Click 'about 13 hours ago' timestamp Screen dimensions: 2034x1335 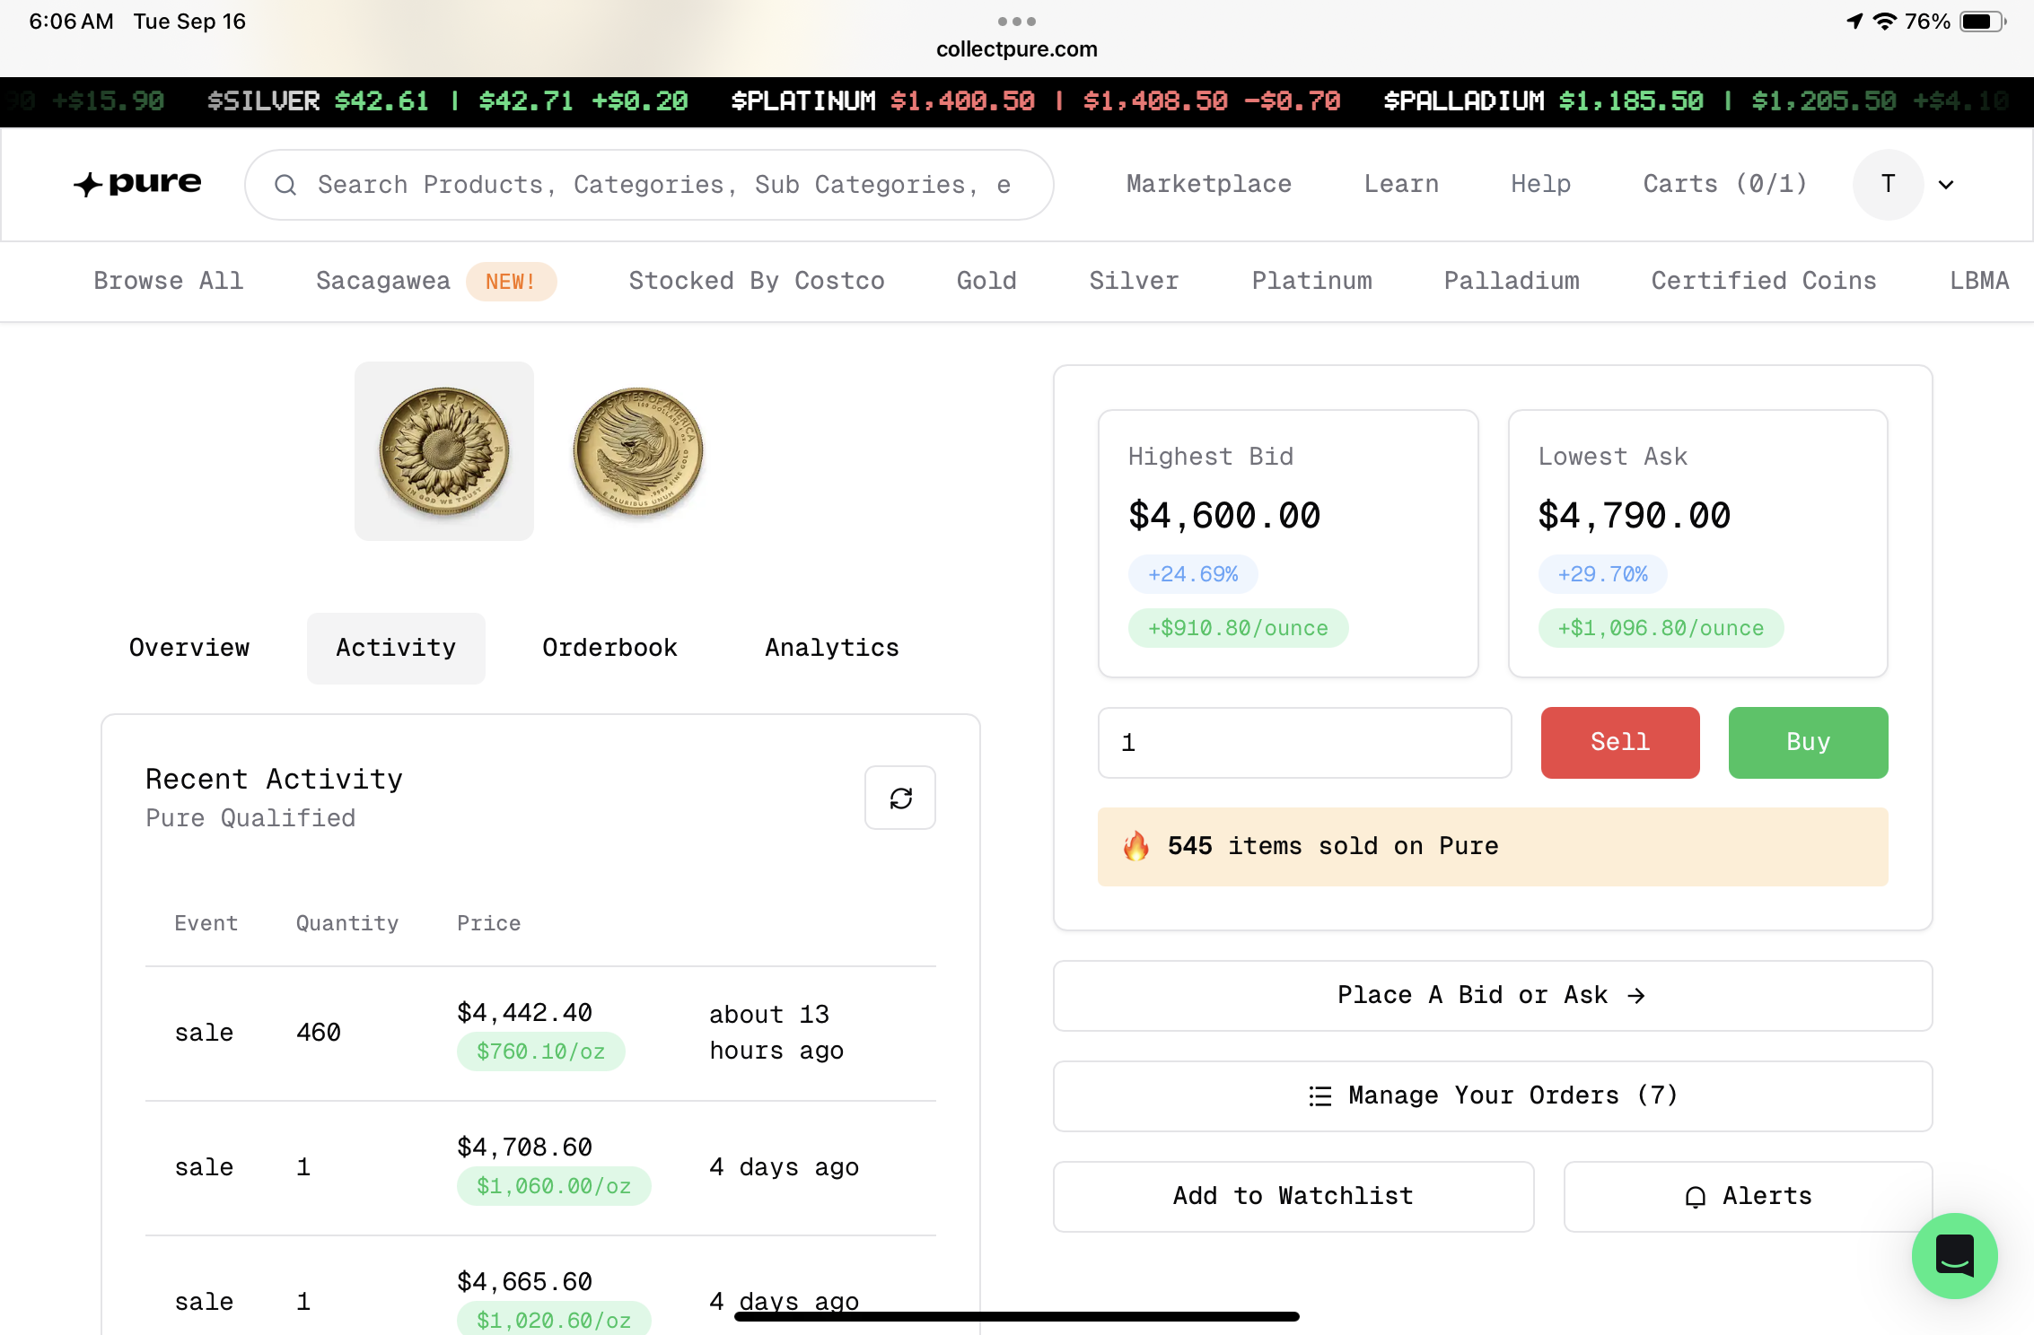pyautogui.click(x=776, y=1033)
